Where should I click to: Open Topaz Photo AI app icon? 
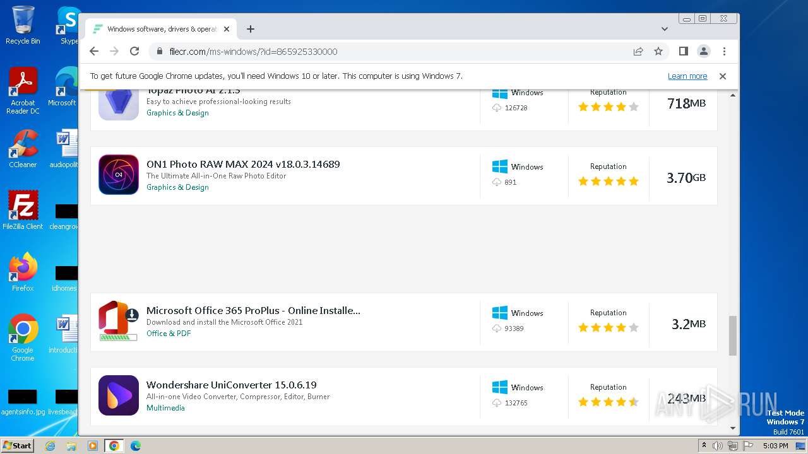click(119, 105)
